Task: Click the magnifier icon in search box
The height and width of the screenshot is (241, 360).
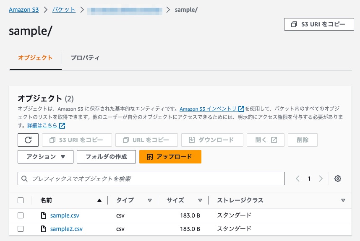Action: coord(24,179)
